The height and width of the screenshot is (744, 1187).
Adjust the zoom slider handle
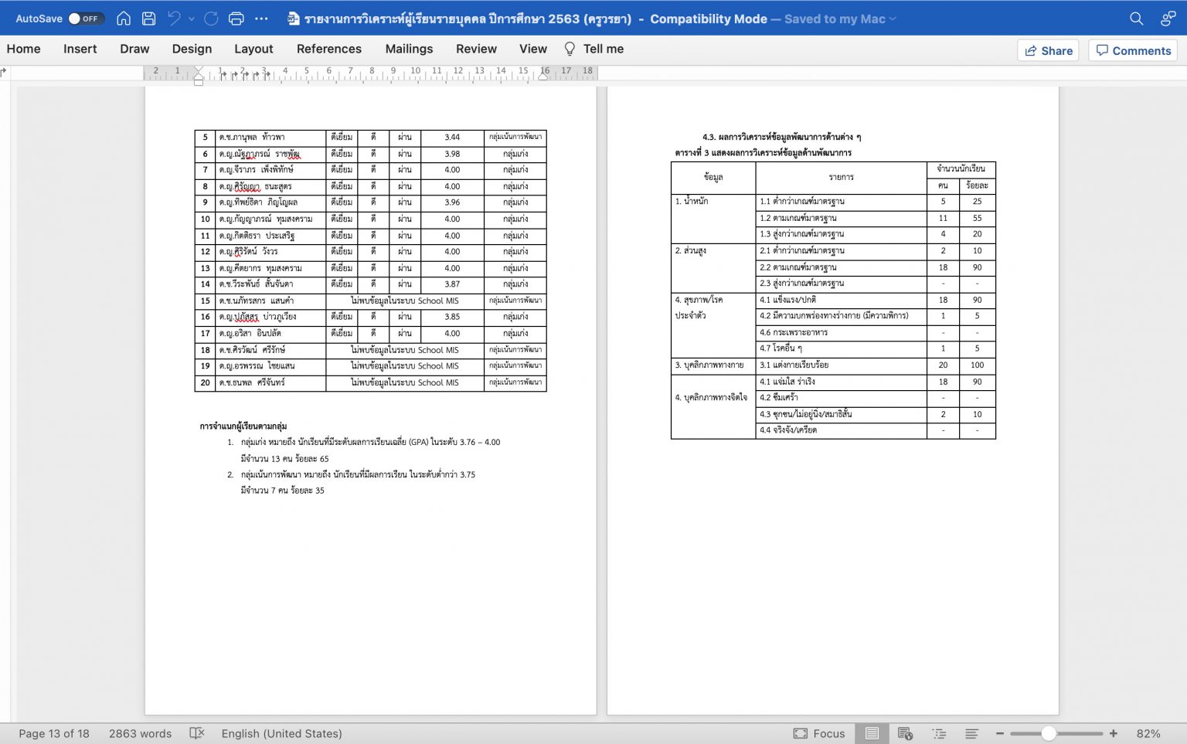click(x=1049, y=733)
